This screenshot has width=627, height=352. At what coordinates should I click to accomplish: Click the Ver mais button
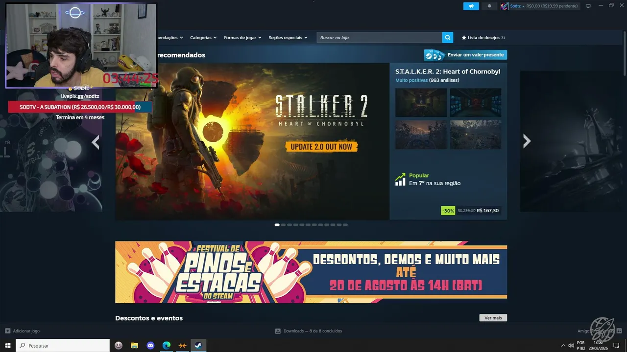coord(493,318)
